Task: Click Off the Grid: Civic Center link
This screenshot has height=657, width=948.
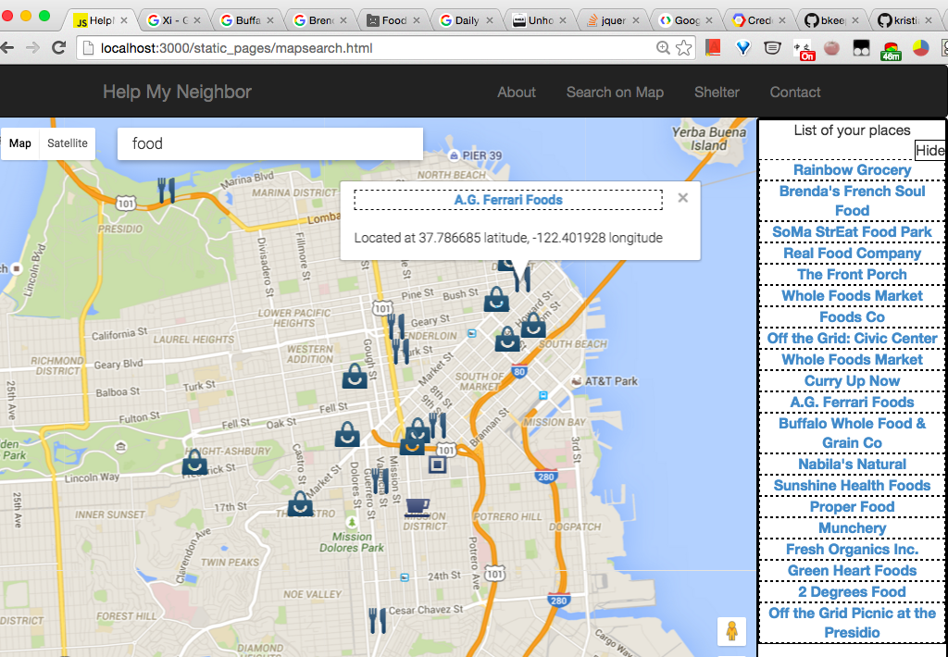Action: tap(852, 339)
